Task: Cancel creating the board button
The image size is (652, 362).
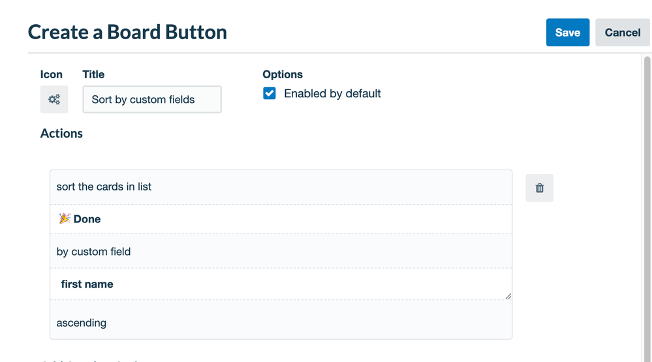Action: point(622,33)
